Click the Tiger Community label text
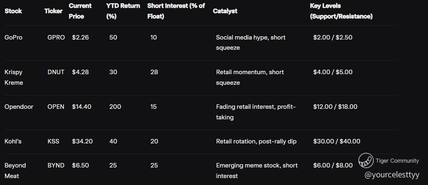The height and width of the screenshot is (185, 428). tap(397, 161)
